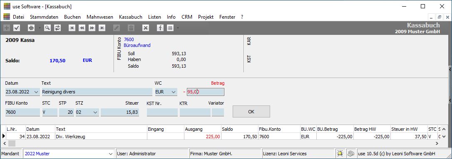Click the app logo icon in menu bar
The height and width of the screenshot is (159, 452).
click(x=6, y=17)
